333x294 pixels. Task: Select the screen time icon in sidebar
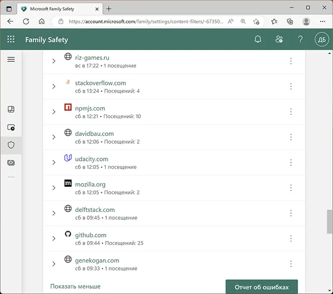[11, 127]
